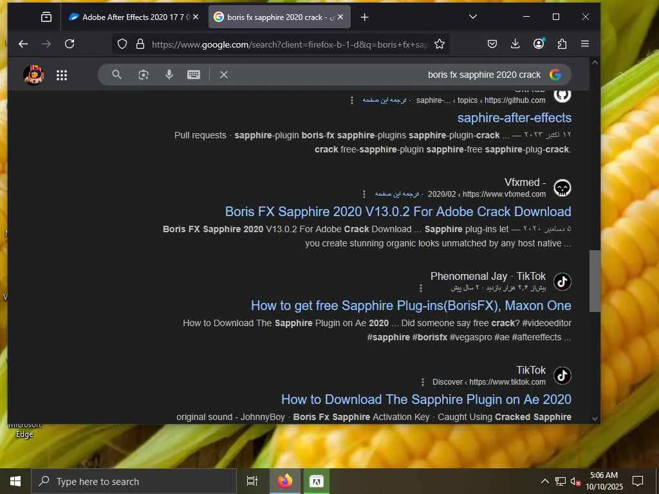Click Phenomenal Jay TikTok icon
This screenshot has width=659, height=494.
562,282
